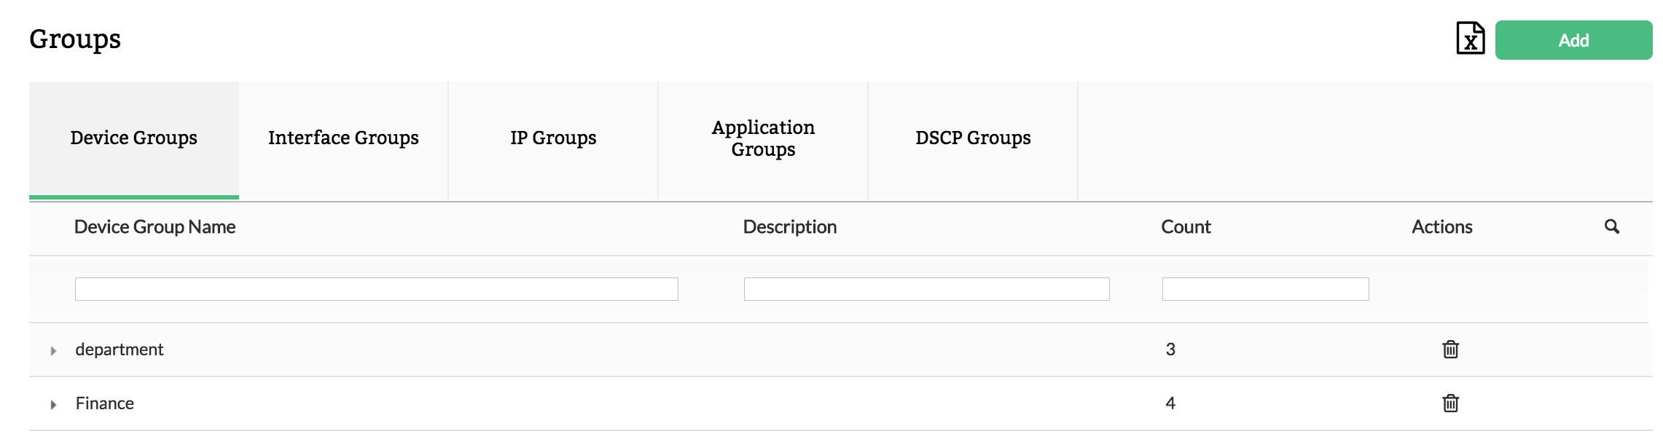
Task: Expand the department group row
Action: pyautogui.click(x=53, y=351)
